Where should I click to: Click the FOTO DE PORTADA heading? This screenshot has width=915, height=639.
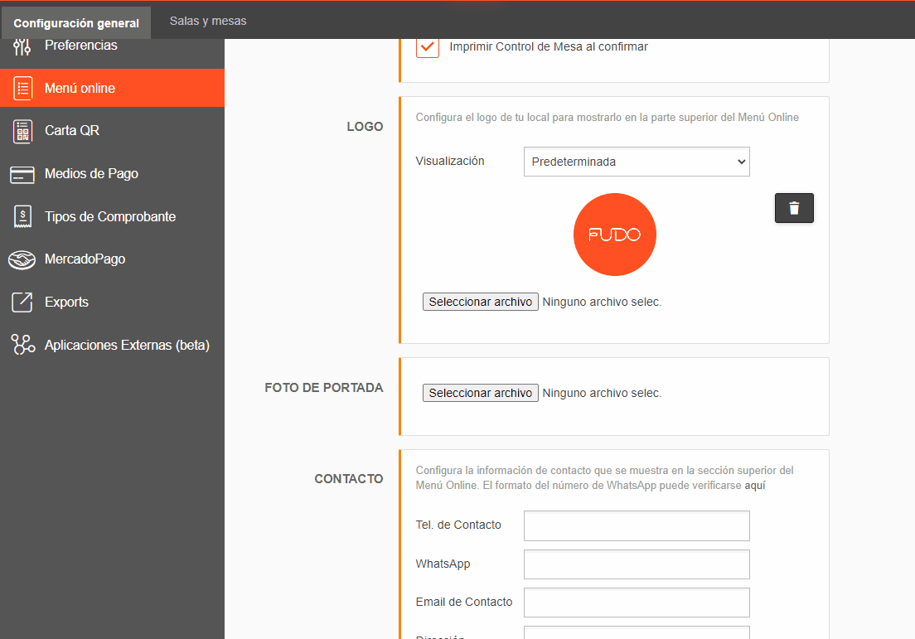(324, 388)
